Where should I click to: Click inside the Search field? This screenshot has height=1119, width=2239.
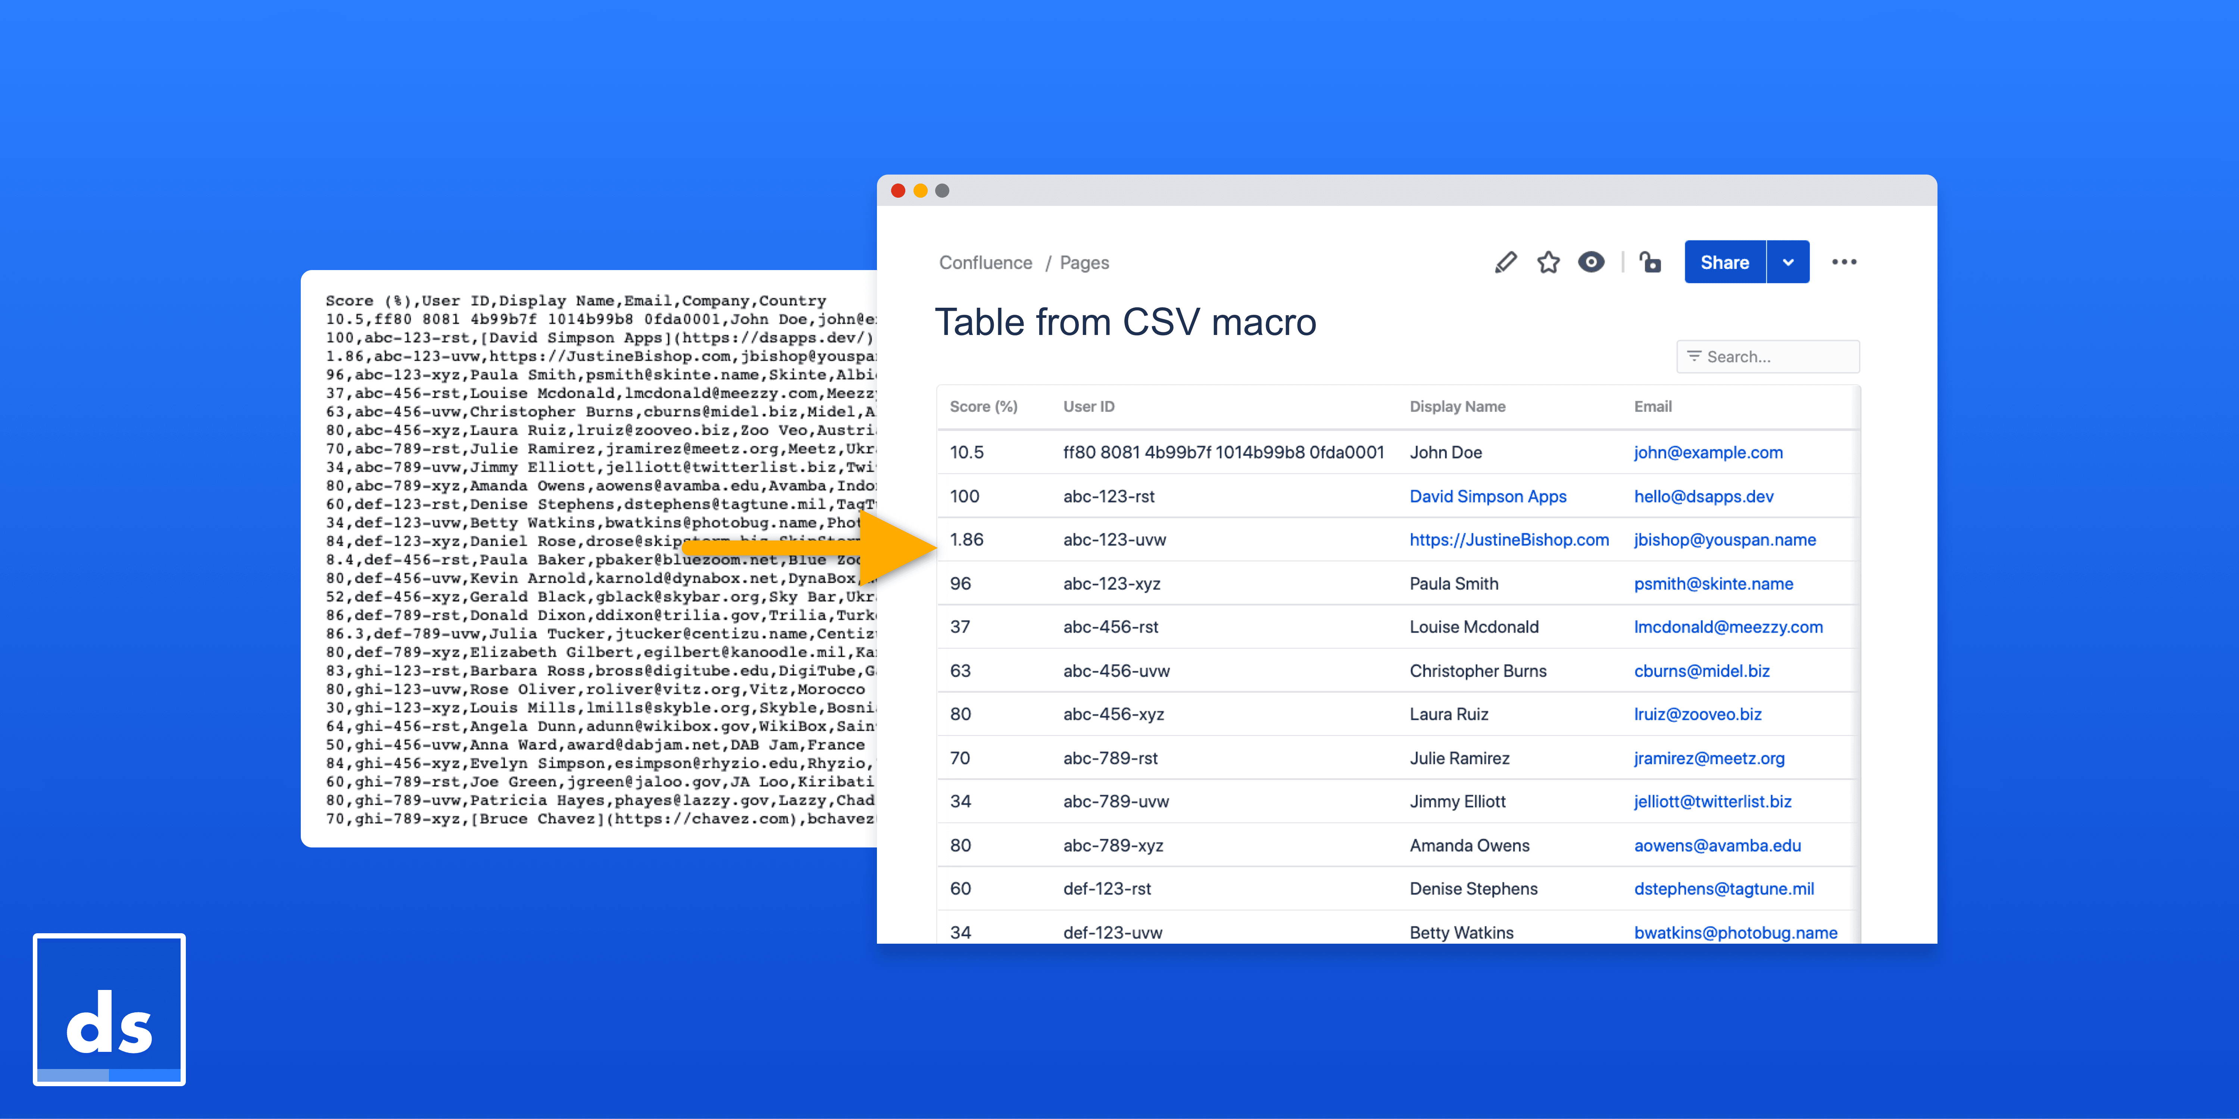(1773, 356)
